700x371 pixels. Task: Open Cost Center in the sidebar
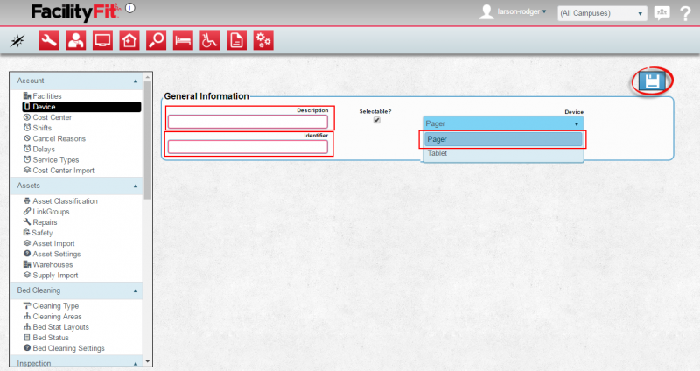pyautogui.click(x=52, y=117)
